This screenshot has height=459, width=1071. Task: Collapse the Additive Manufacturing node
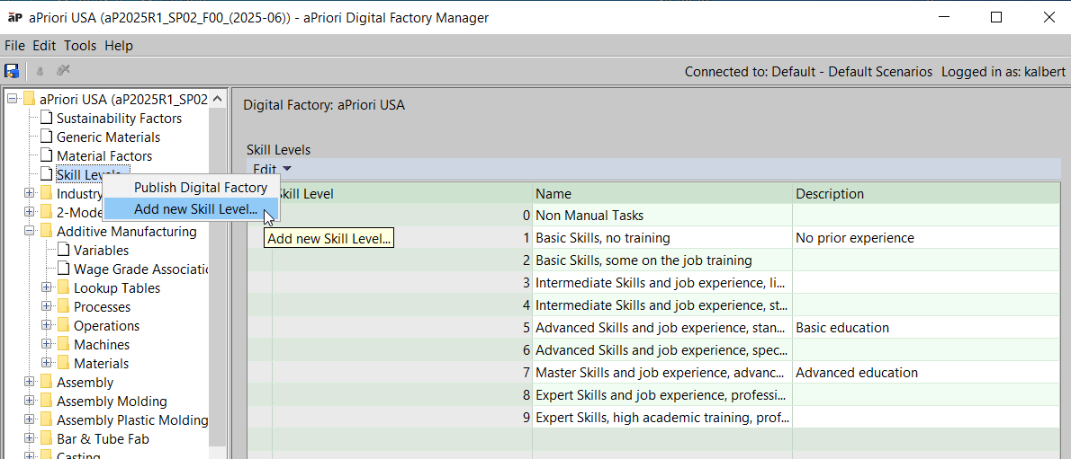tap(29, 231)
